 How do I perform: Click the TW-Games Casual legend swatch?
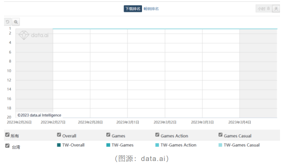[221, 145]
